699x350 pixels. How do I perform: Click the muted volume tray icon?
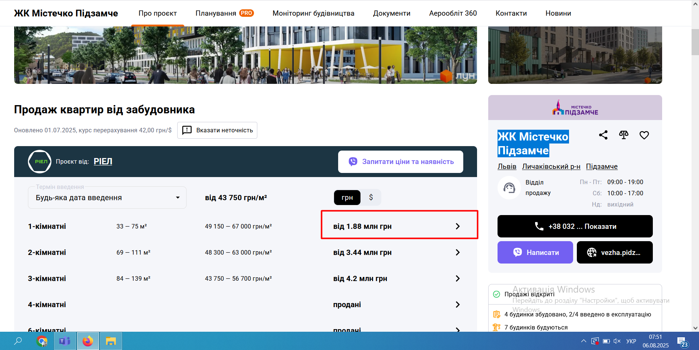617,341
